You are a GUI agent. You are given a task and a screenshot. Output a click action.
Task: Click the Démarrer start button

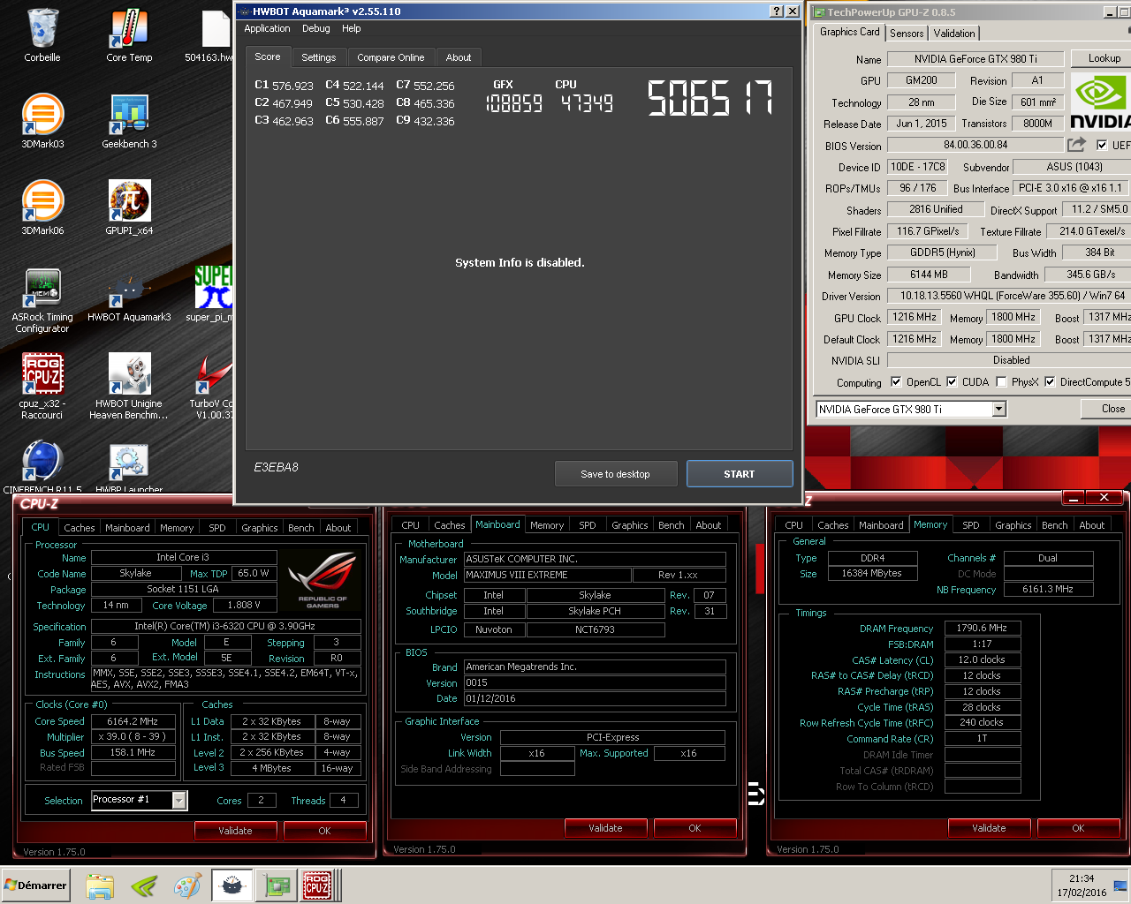pos(36,885)
